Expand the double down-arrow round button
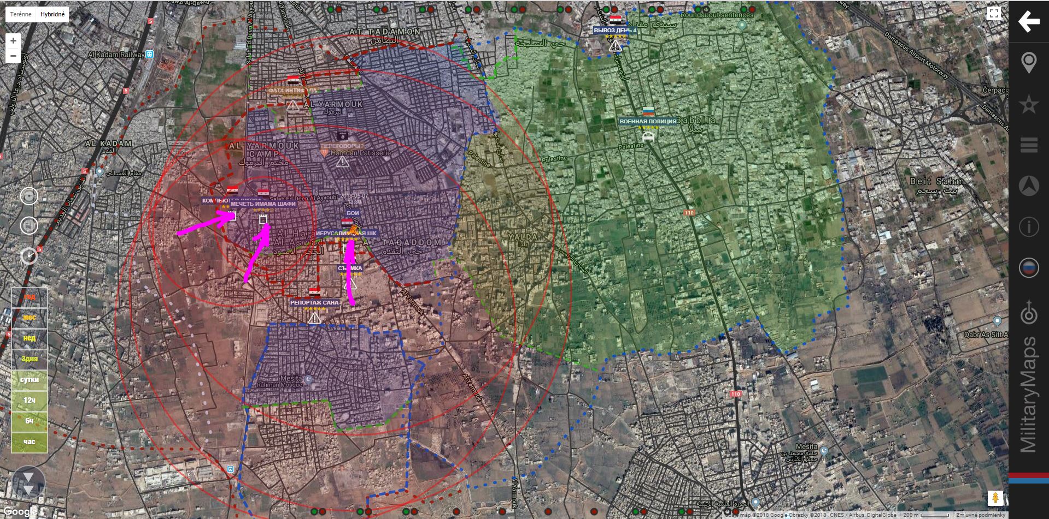The height and width of the screenshot is (519, 1049). (x=29, y=482)
